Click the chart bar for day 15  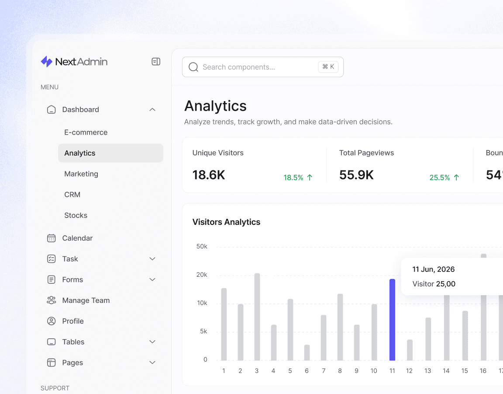(465, 336)
